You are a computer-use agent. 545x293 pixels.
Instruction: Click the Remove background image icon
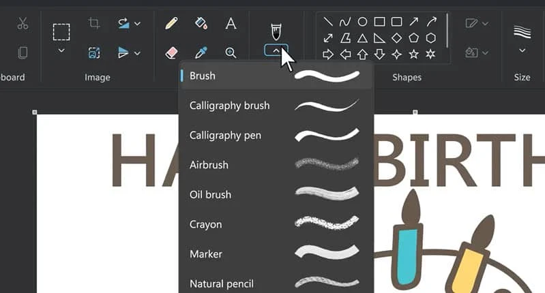click(94, 52)
